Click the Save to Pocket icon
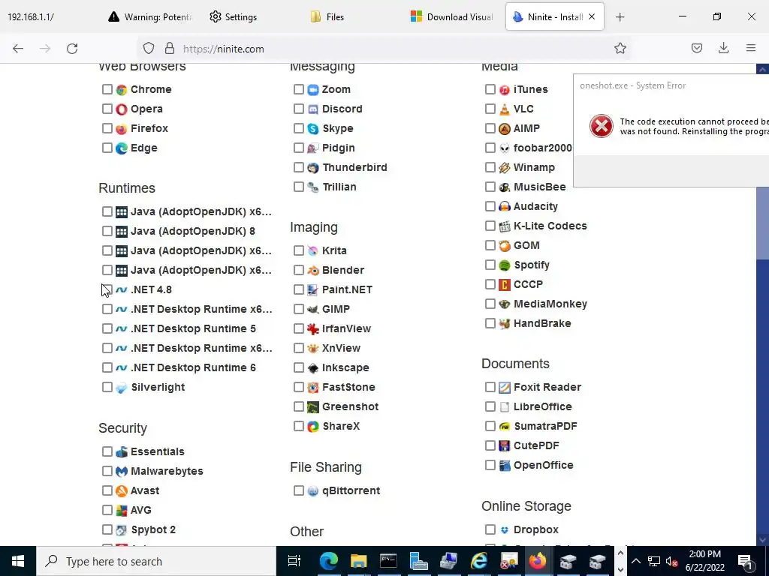This screenshot has width=769, height=576. (696, 48)
